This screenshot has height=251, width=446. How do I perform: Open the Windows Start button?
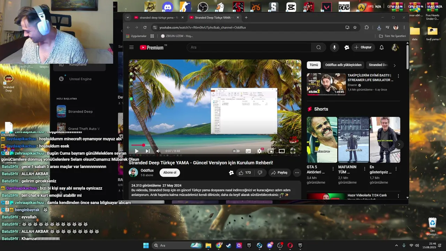pos(146,245)
